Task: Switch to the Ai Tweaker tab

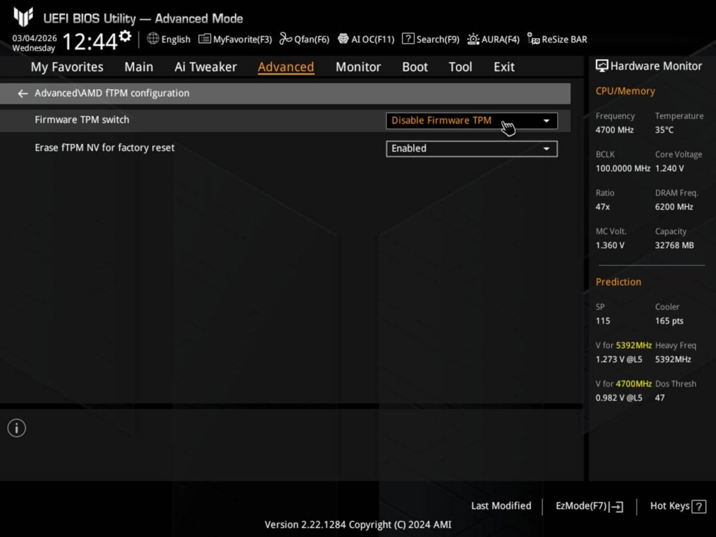Action: click(x=205, y=67)
